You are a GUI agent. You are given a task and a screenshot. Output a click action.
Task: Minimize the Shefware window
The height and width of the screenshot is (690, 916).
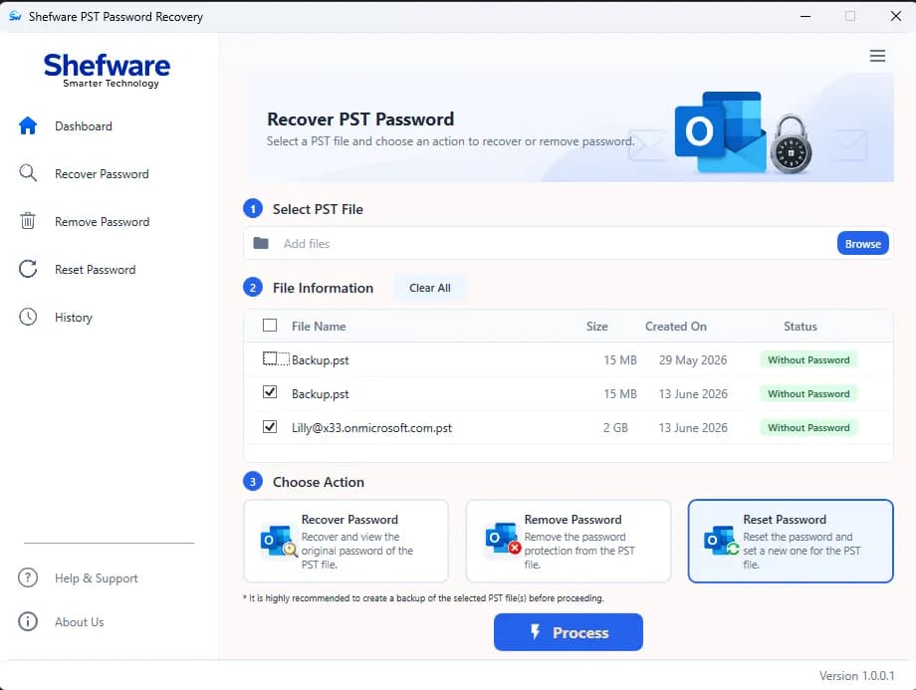(805, 16)
